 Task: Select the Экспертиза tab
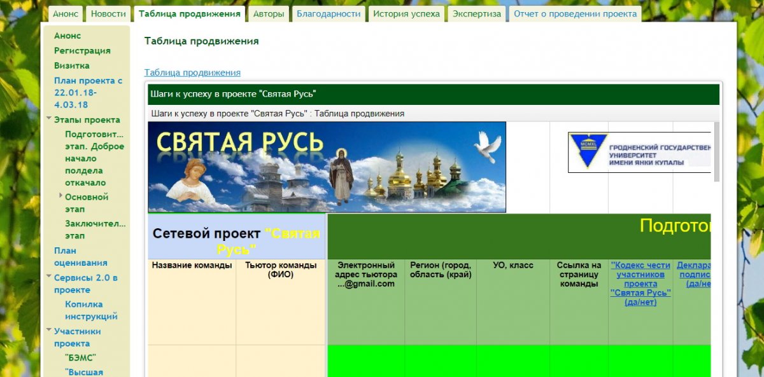pyautogui.click(x=477, y=14)
